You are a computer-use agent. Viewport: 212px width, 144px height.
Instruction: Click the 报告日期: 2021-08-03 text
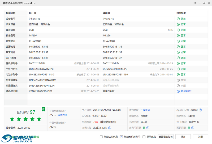tap(18, 128)
